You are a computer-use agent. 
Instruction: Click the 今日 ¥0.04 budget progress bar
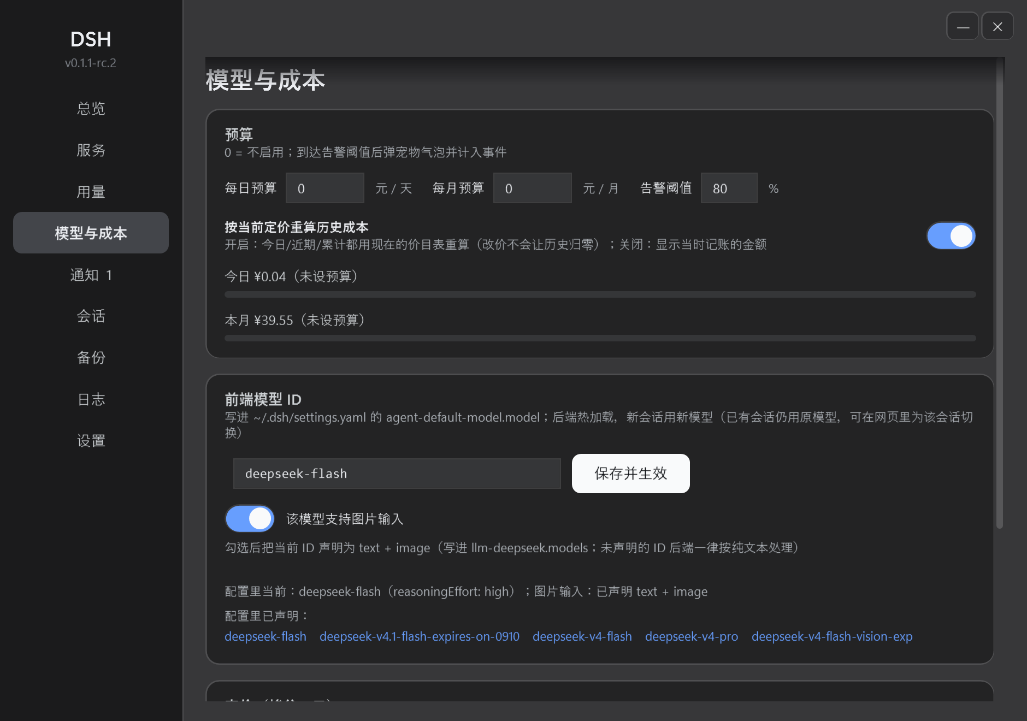[x=600, y=294]
